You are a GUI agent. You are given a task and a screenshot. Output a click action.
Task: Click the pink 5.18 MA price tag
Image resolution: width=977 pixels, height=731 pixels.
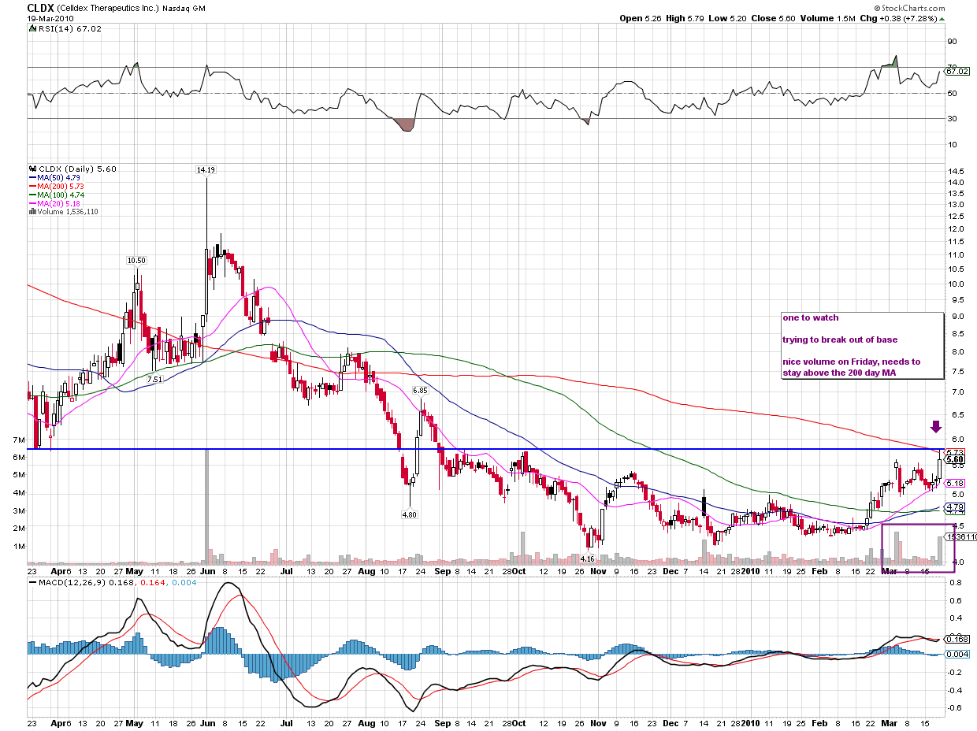955,483
